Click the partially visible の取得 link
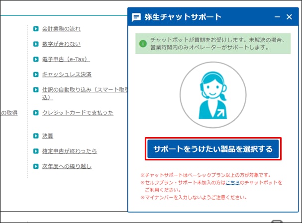The height and width of the screenshot is (223, 302). (x=9, y=113)
